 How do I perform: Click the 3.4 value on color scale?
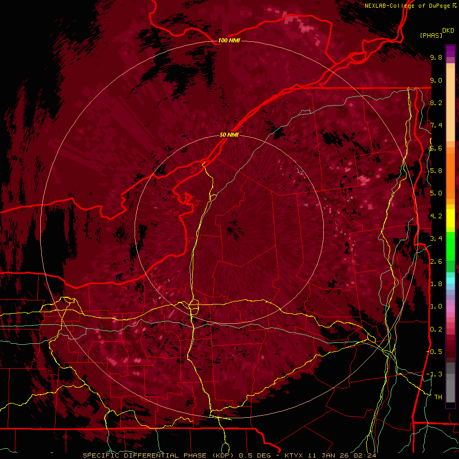point(436,239)
